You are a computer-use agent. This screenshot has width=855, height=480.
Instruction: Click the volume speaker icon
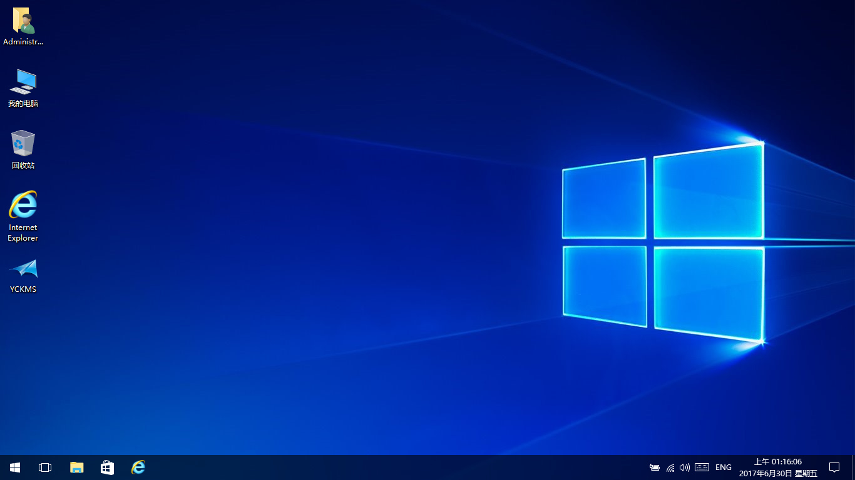tap(684, 467)
